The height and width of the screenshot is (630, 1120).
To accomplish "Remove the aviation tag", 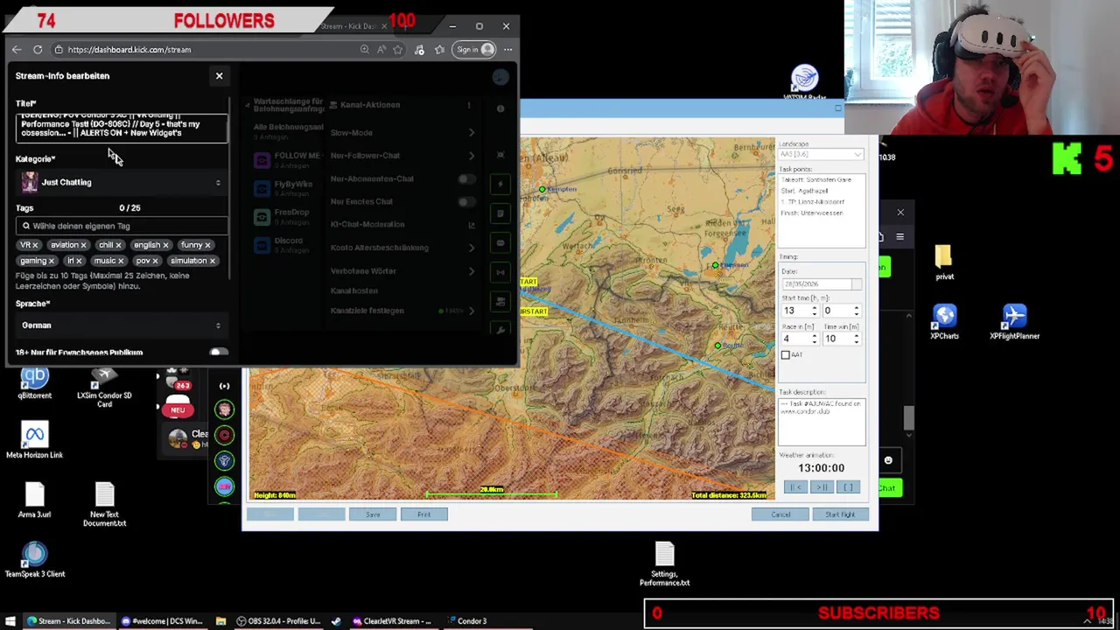I will coord(84,246).
